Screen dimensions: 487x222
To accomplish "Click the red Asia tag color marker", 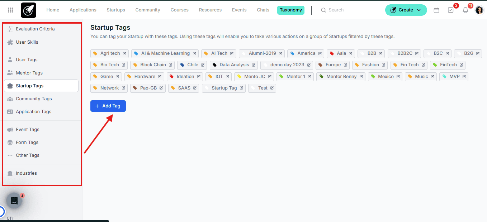I will 332,54.
